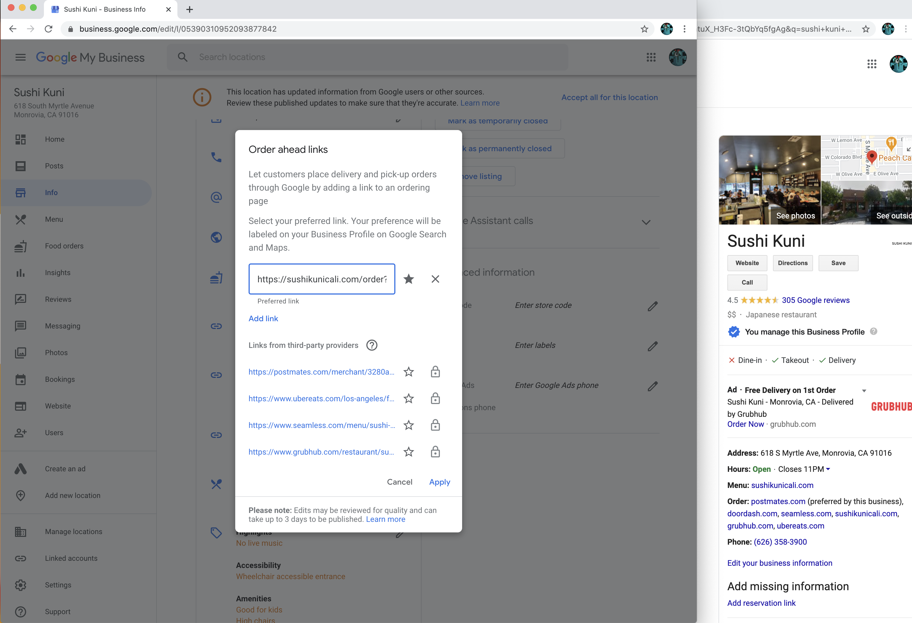
Task: Close the Sushi Kuni Business Info tab
Action: (x=168, y=9)
